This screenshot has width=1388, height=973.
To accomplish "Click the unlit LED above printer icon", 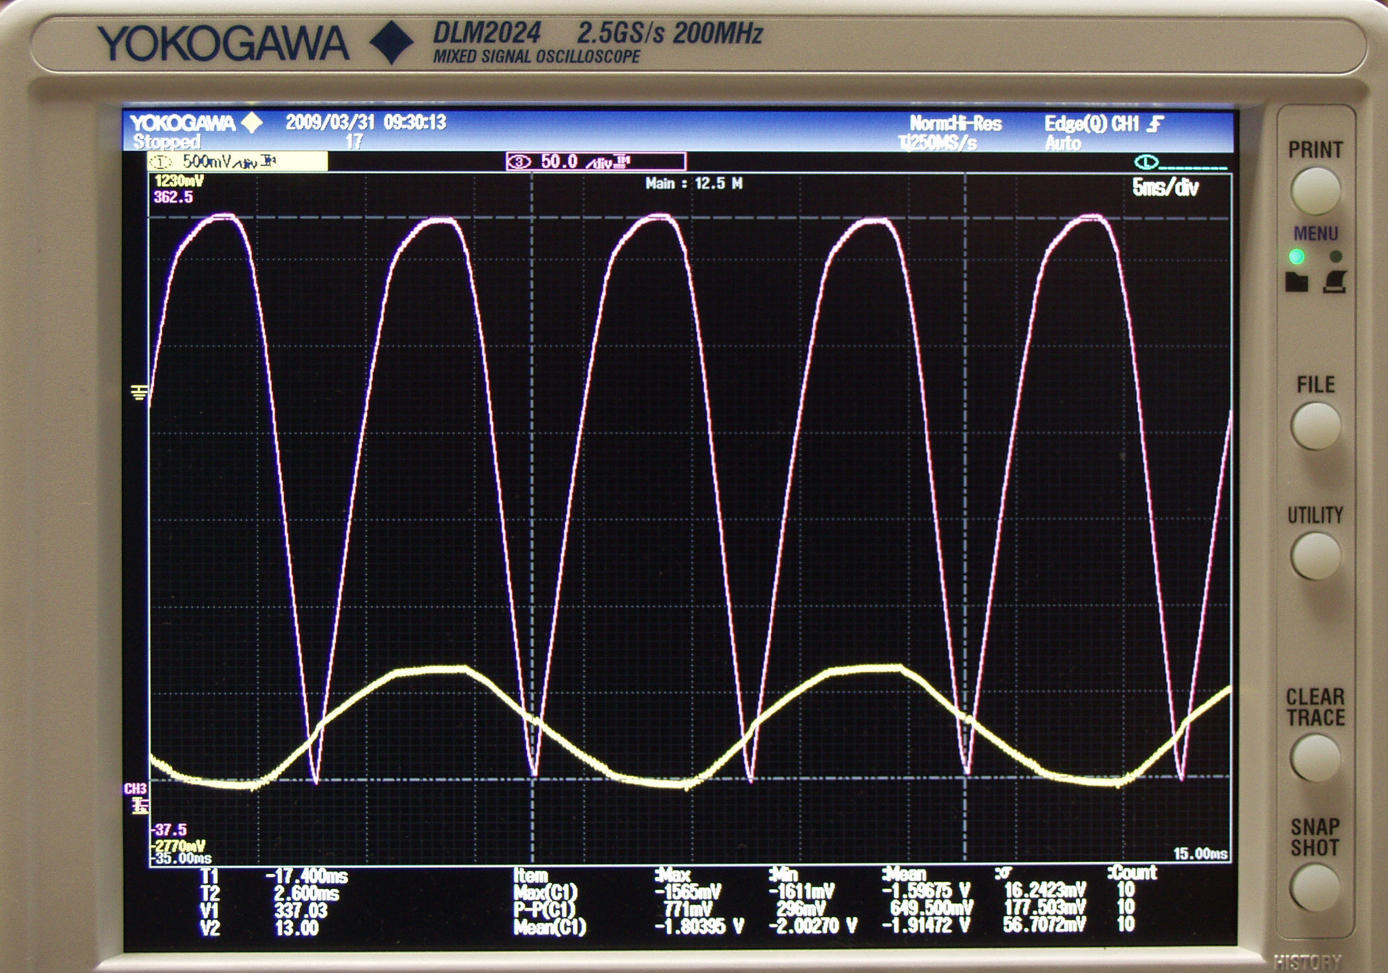I will point(1335,256).
